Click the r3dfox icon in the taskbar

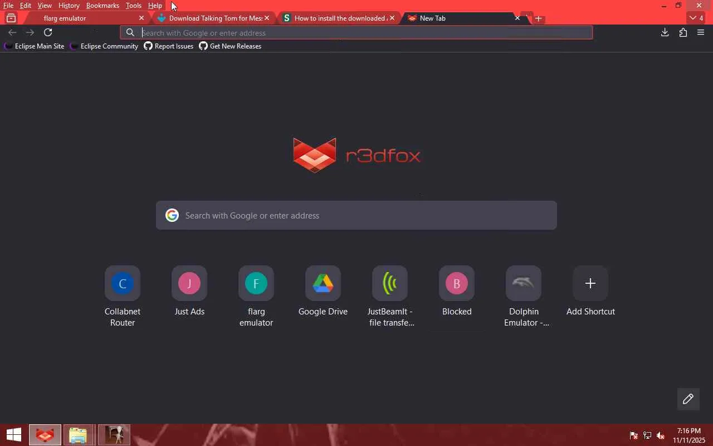(45, 435)
